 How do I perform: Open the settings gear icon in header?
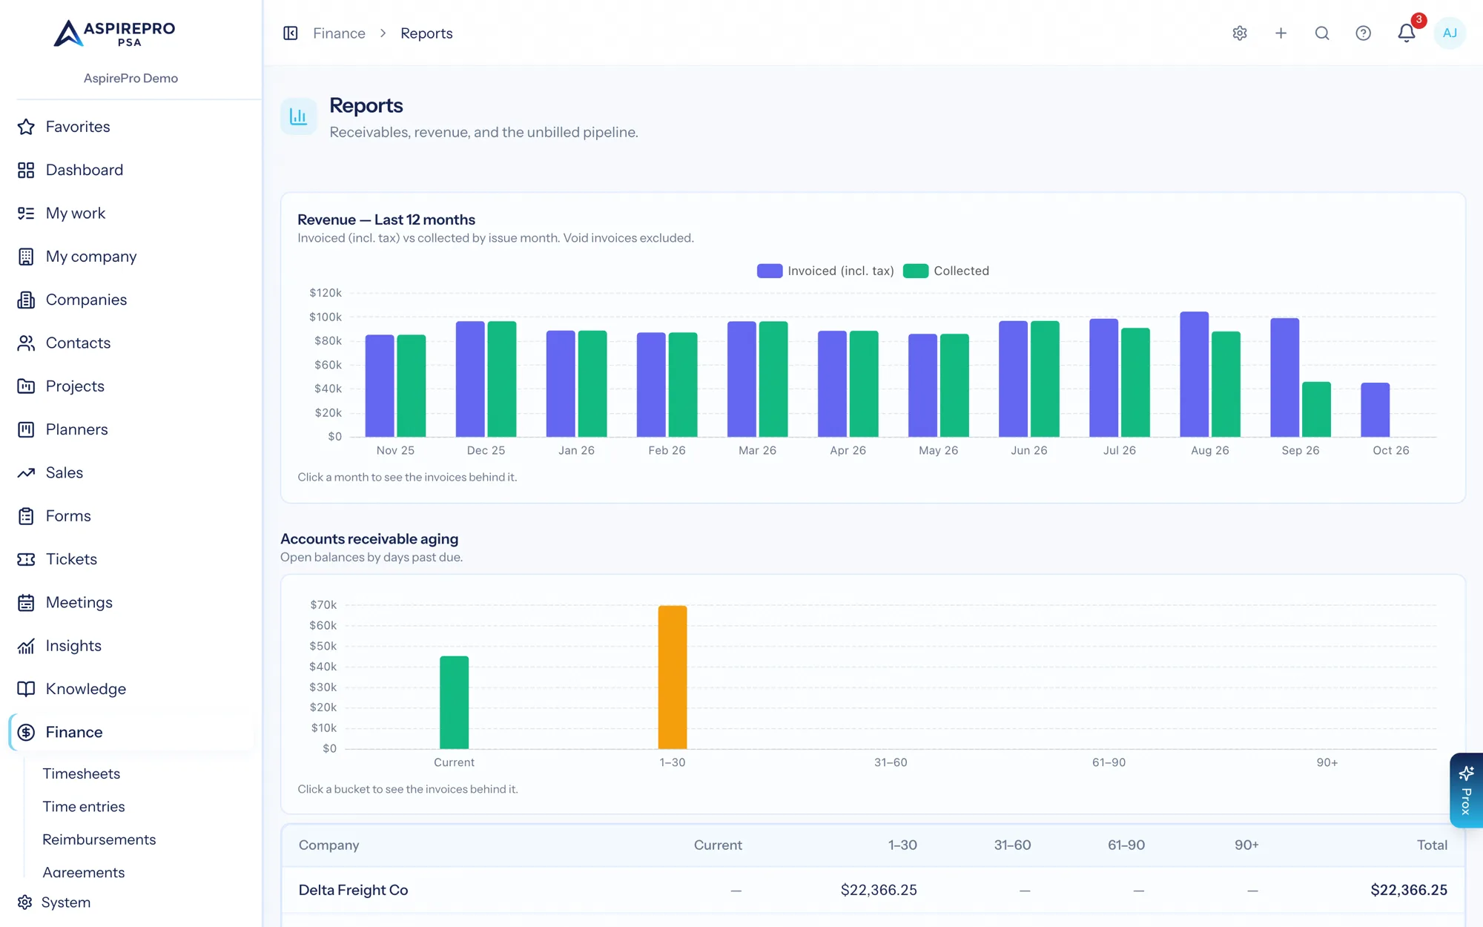[1240, 33]
